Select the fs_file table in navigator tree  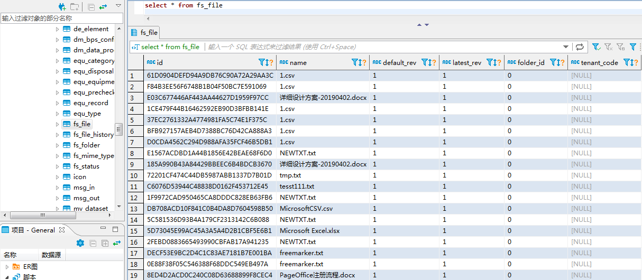(82, 124)
